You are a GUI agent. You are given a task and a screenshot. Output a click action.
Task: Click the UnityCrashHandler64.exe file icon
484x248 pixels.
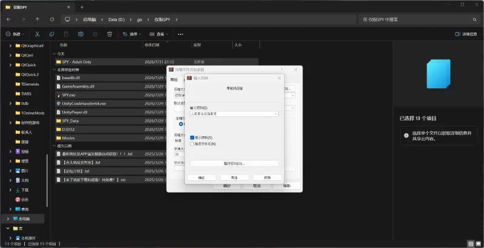tap(58, 104)
